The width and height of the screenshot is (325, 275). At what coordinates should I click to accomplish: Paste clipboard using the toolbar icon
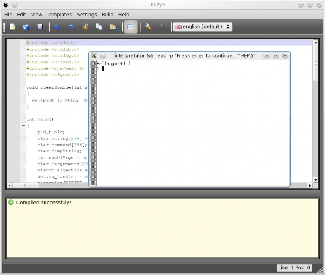(113, 27)
